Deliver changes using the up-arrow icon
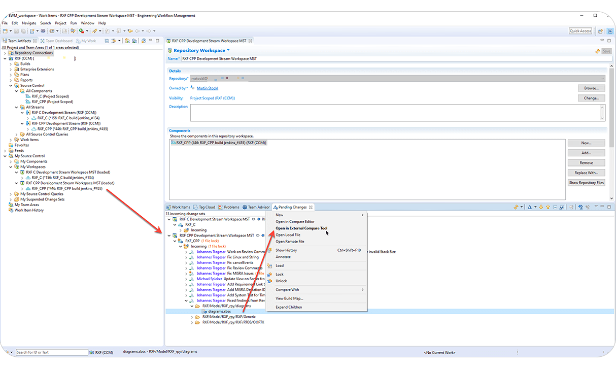The image size is (616, 368). pyautogui.click(x=548, y=207)
